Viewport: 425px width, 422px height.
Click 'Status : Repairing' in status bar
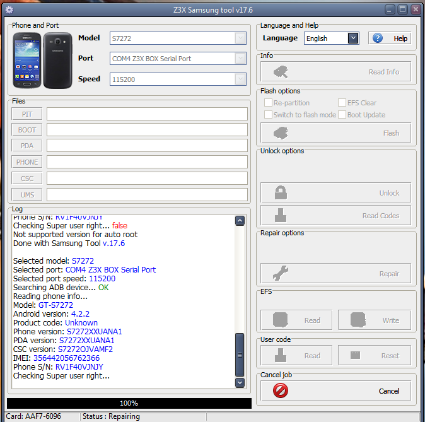coord(111,416)
